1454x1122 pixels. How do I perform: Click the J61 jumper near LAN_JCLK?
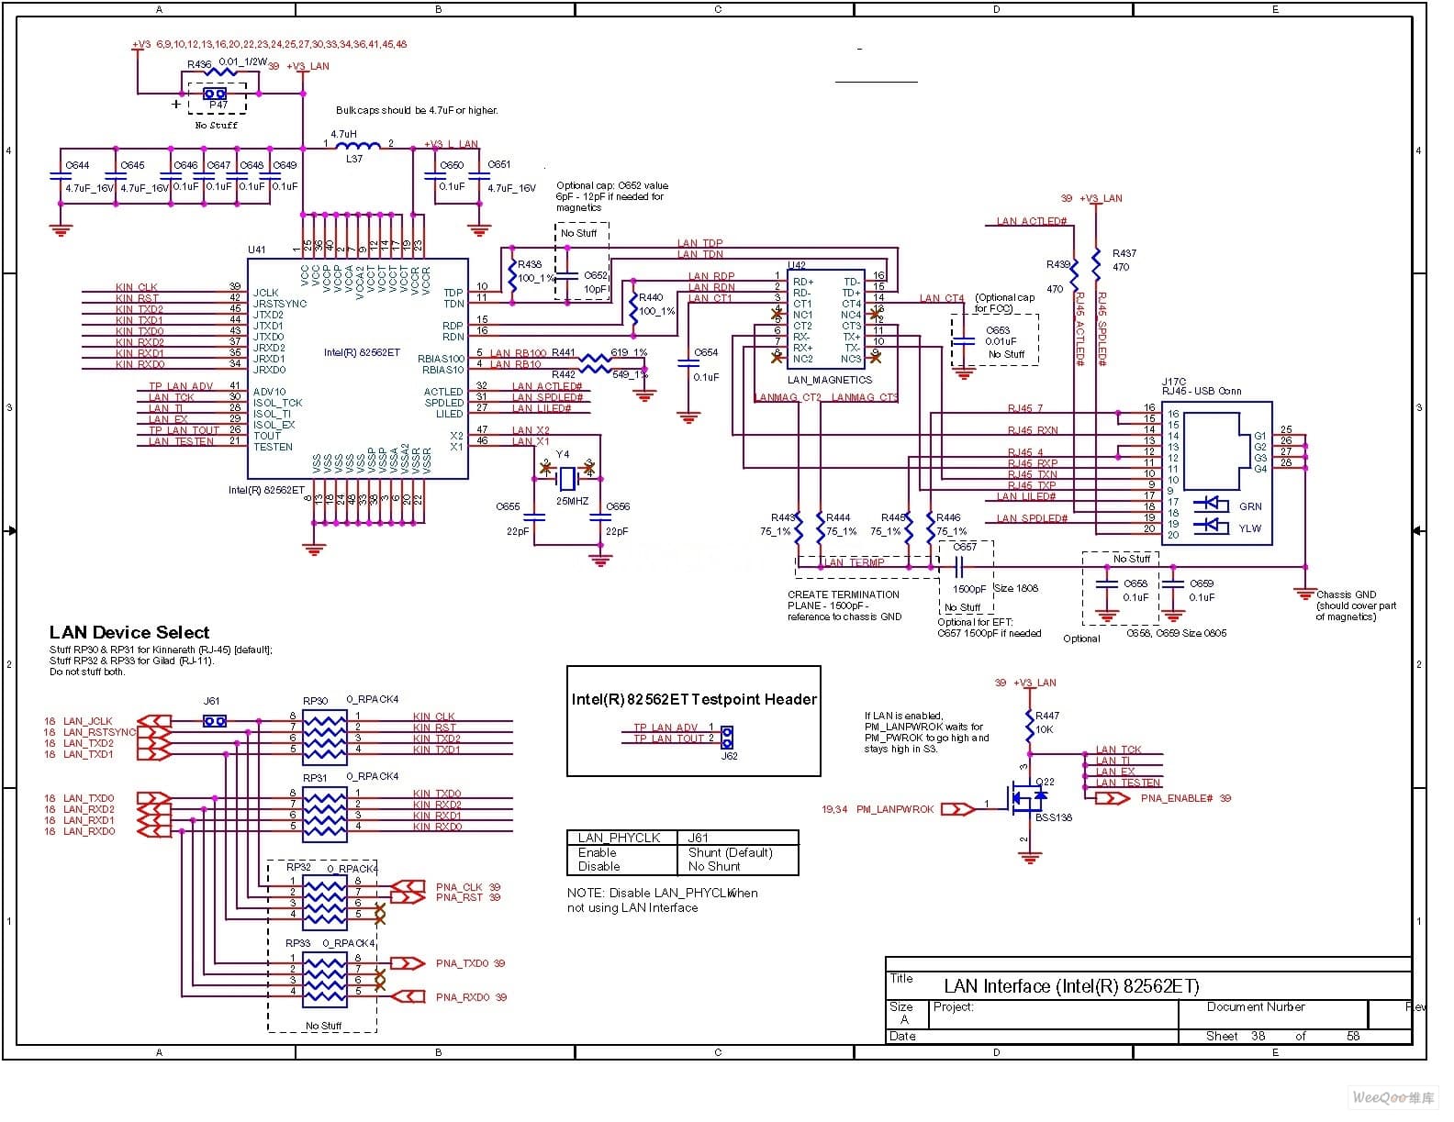coord(214,721)
